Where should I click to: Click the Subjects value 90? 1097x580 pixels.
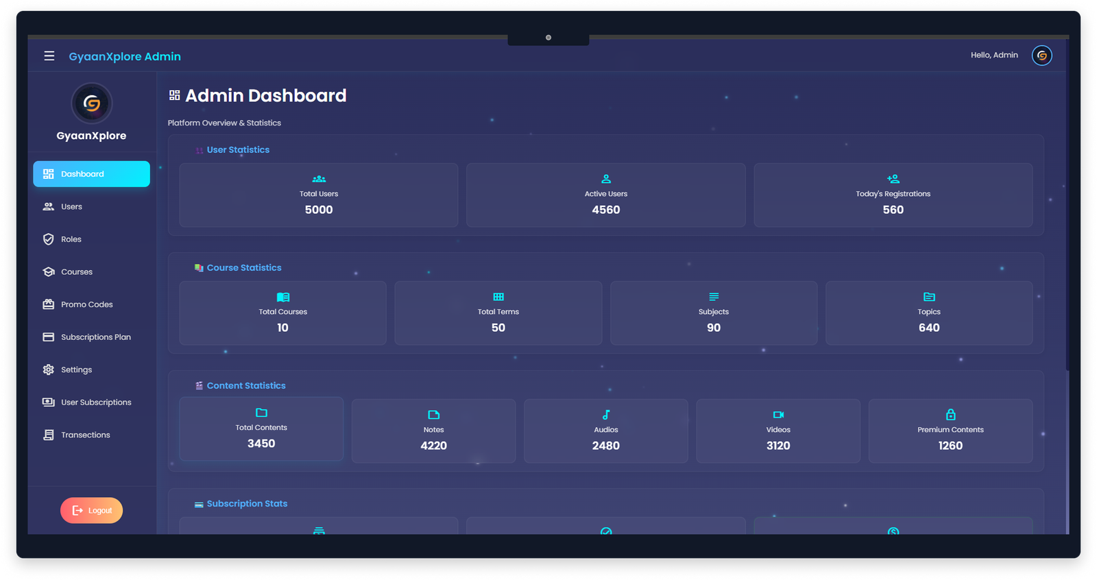[x=714, y=328]
